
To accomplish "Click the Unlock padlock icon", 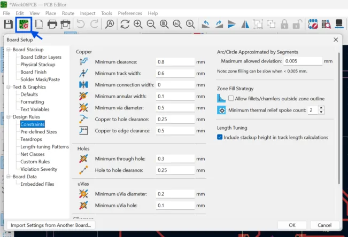I will click(x=297, y=24).
